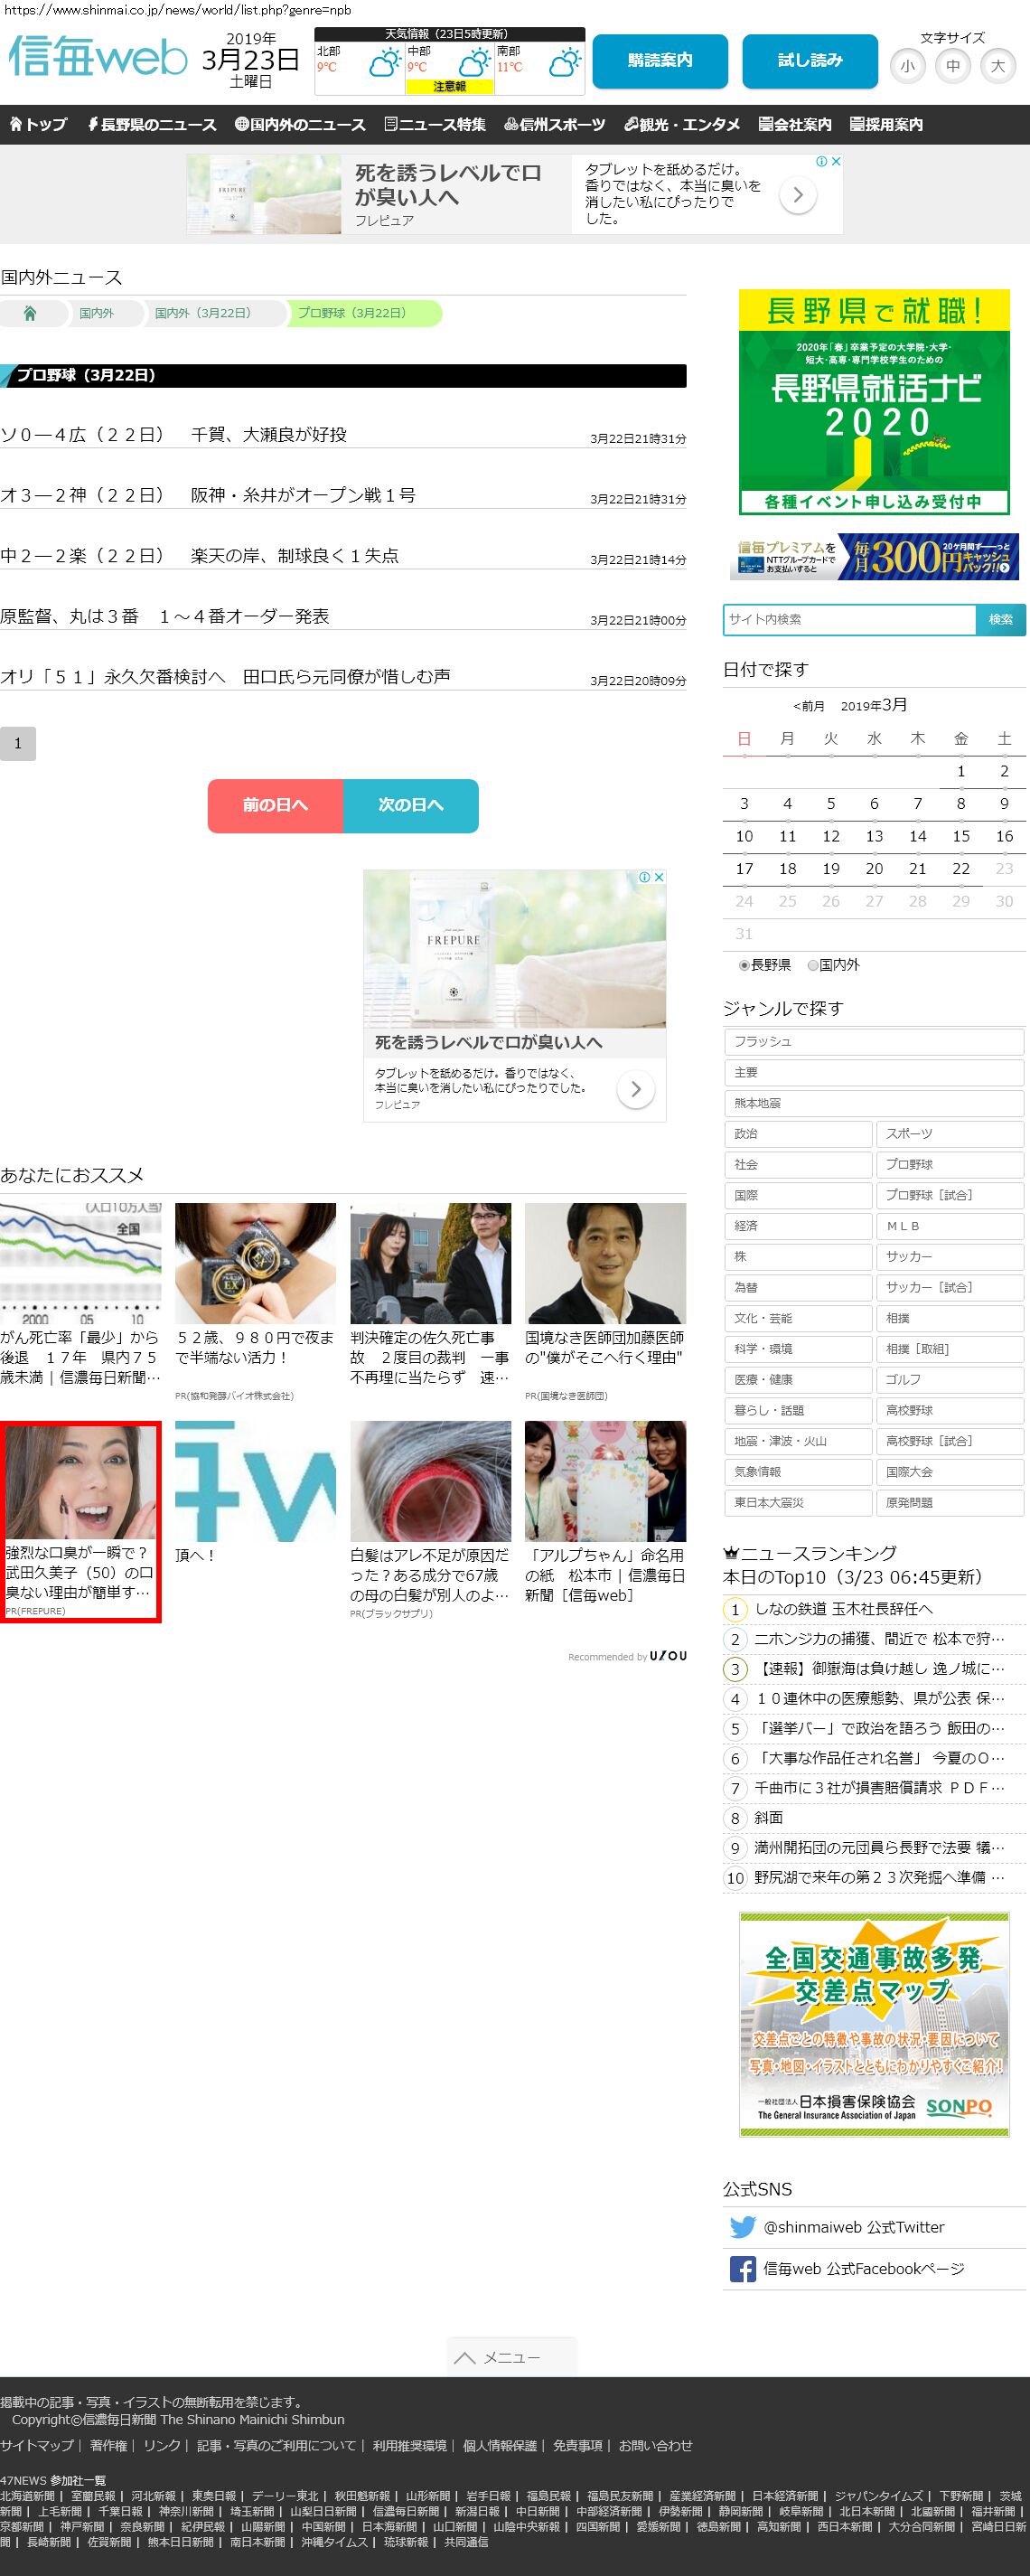Pick March 15 in the calendar
1030x2576 pixels.
[960, 836]
